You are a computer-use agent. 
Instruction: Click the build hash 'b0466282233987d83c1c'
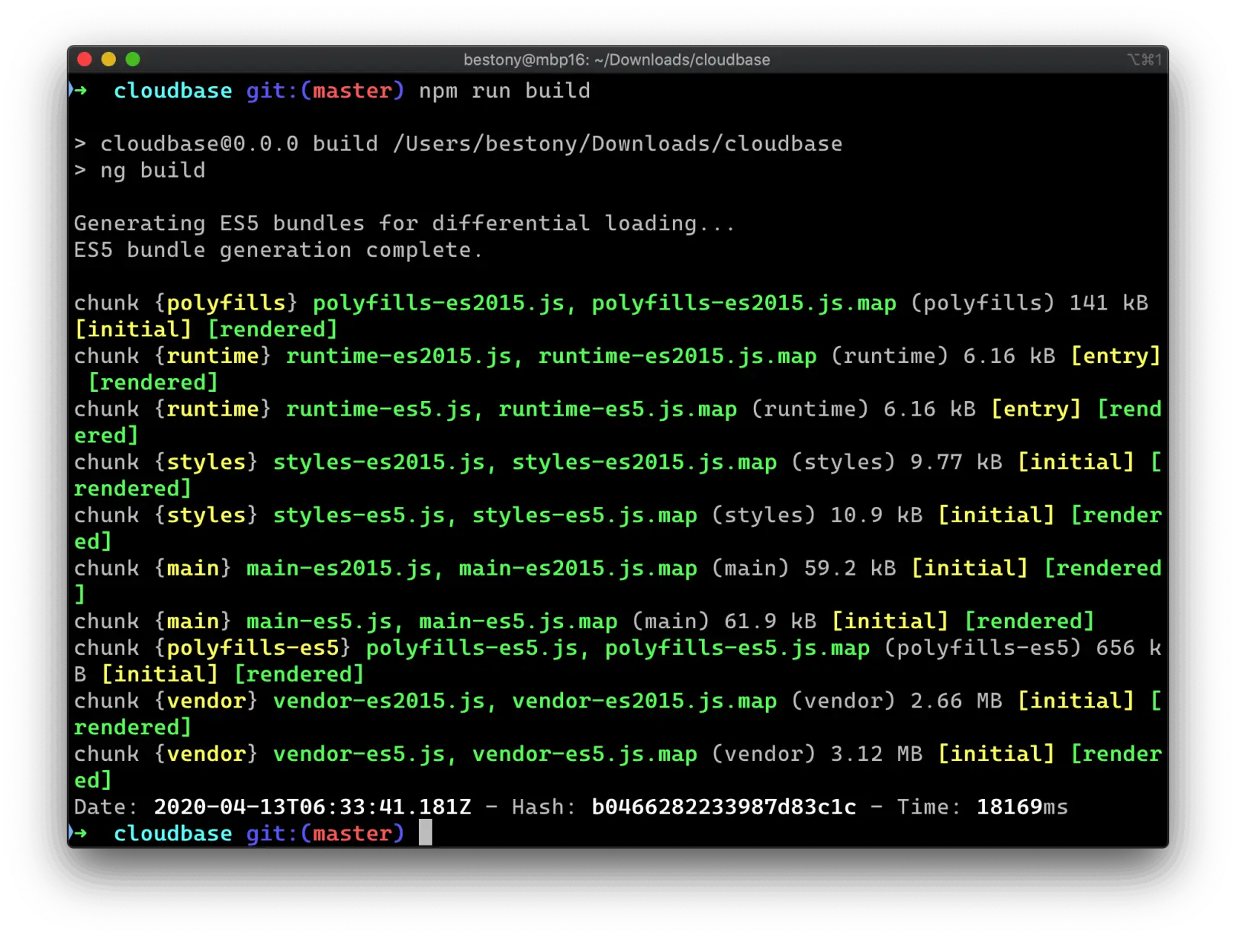(x=723, y=807)
